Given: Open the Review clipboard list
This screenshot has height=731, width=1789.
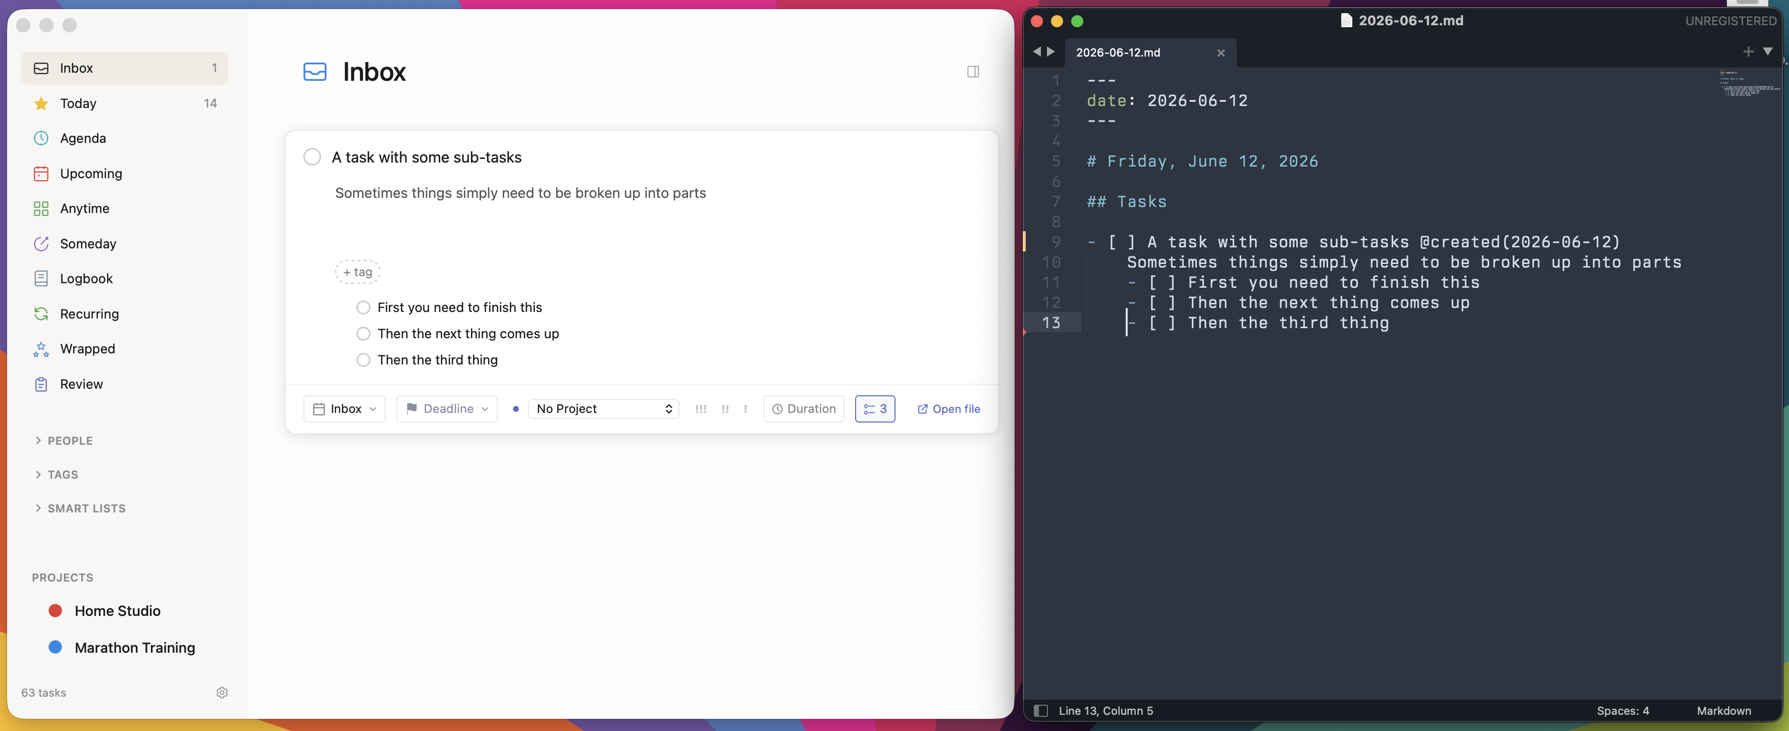Looking at the screenshot, I should tap(124, 384).
